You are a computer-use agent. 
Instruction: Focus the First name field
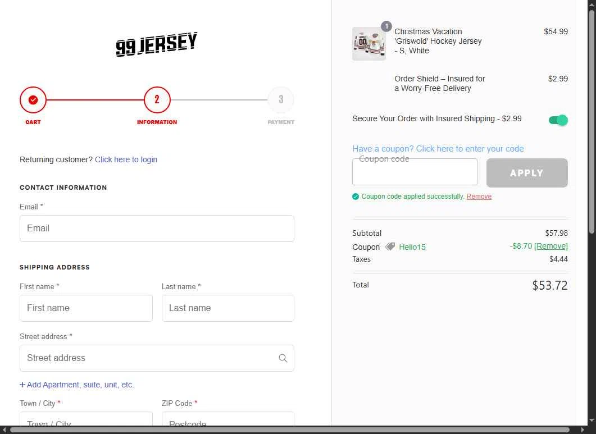click(x=86, y=308)
